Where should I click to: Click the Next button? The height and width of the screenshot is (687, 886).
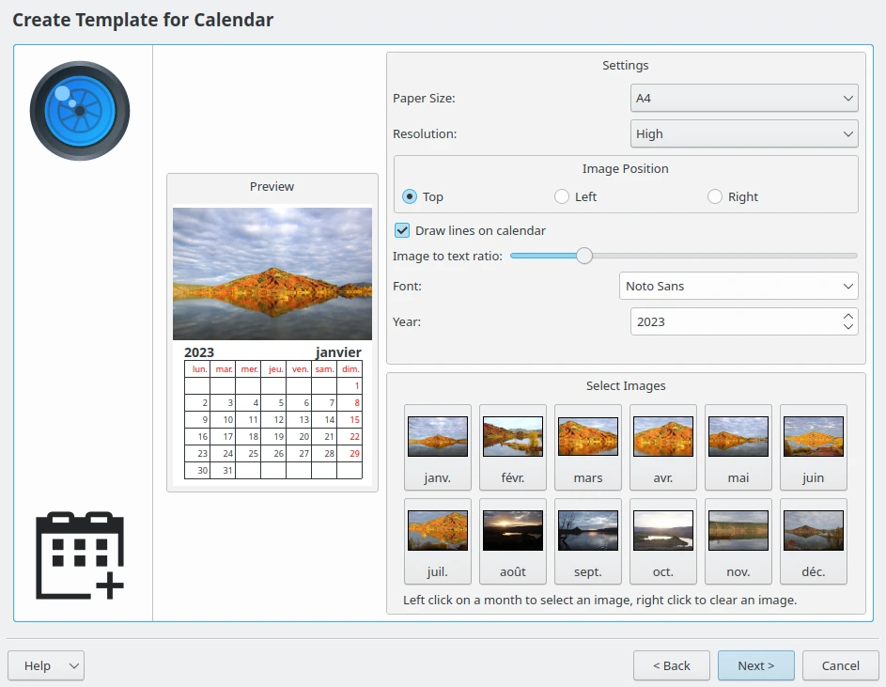[x=756, y=665]
